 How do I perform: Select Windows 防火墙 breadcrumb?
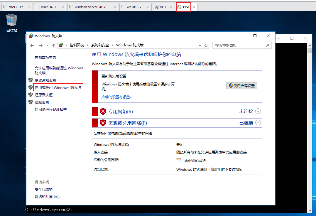tap(130, 45)
